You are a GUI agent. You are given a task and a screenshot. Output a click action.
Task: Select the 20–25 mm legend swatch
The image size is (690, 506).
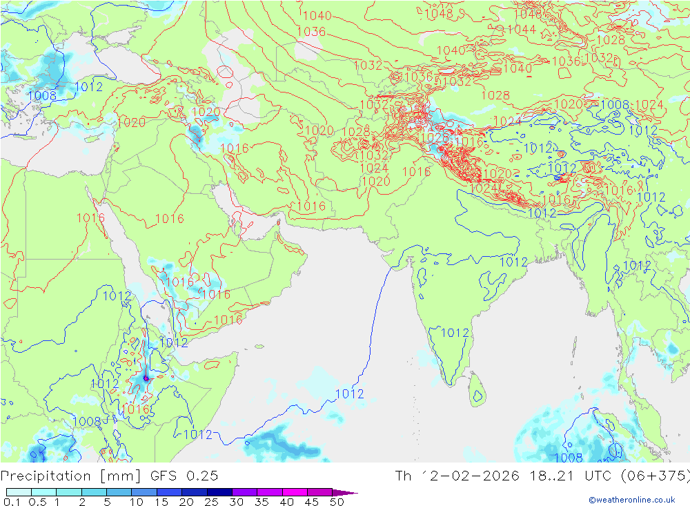click(194, 492)
